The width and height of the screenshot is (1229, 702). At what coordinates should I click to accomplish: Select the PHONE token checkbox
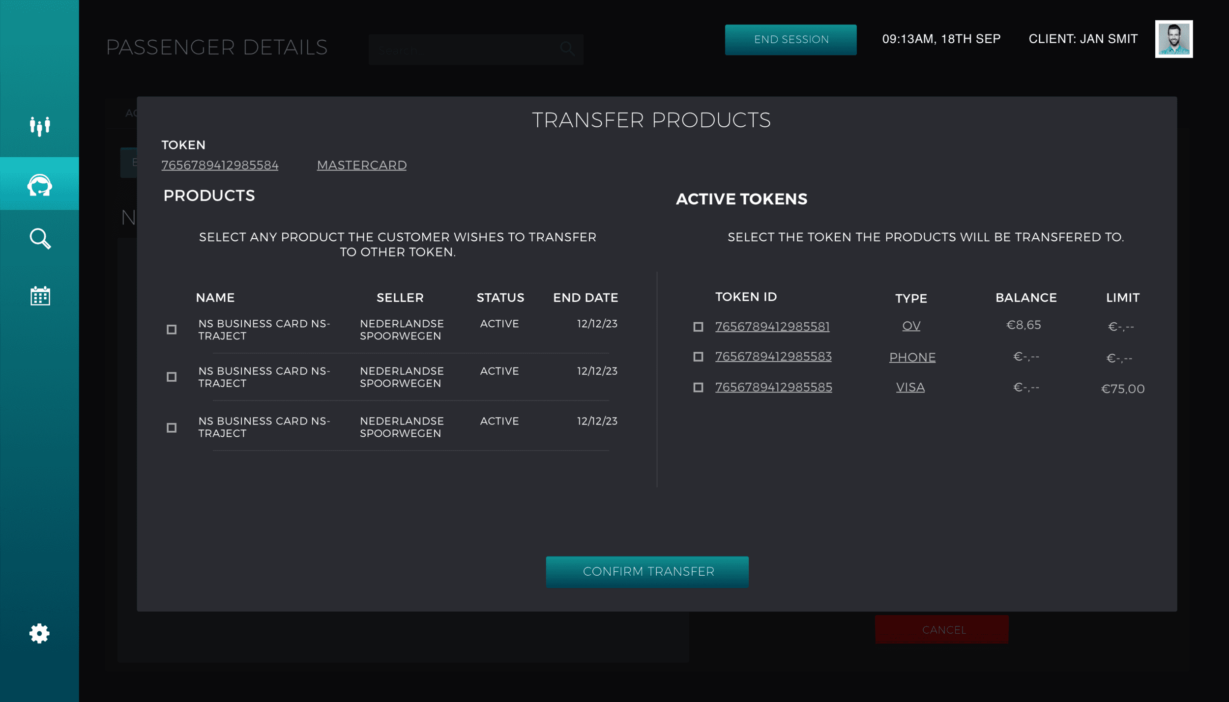tap(698, 357)
